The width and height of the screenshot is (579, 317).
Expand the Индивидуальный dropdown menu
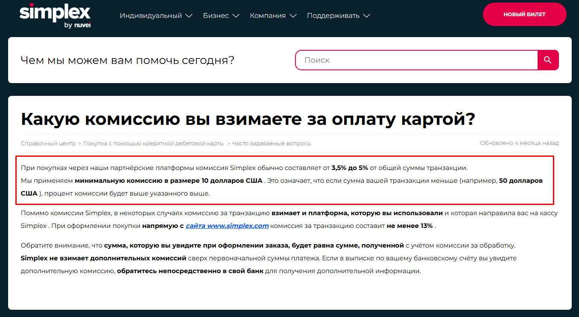[152, 15]
